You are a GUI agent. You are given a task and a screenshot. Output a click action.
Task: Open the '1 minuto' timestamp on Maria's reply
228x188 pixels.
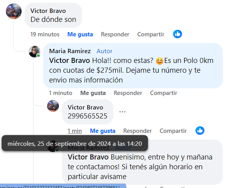(x=60, y=93)
